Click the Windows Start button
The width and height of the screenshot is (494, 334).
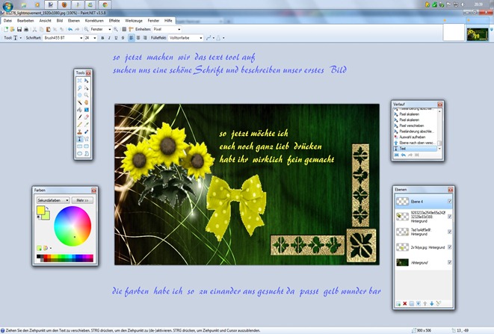[7, 5]
